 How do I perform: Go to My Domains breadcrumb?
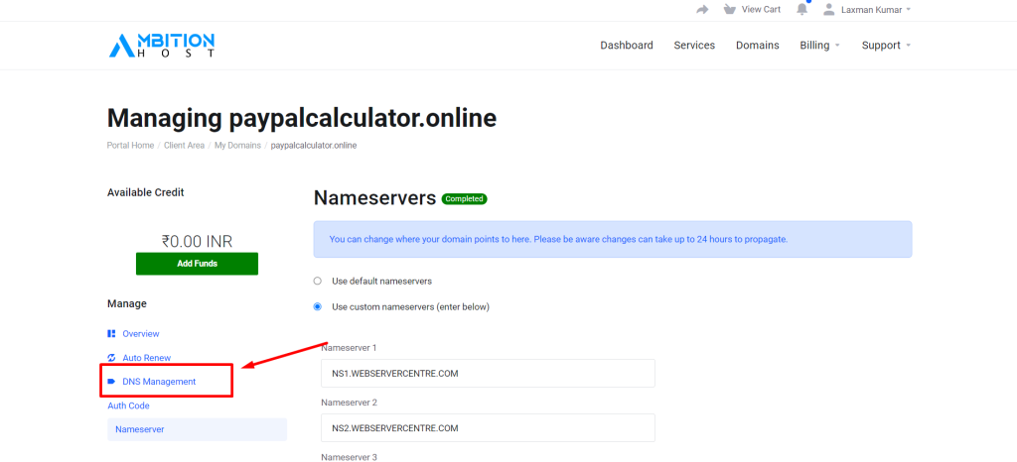238,146
